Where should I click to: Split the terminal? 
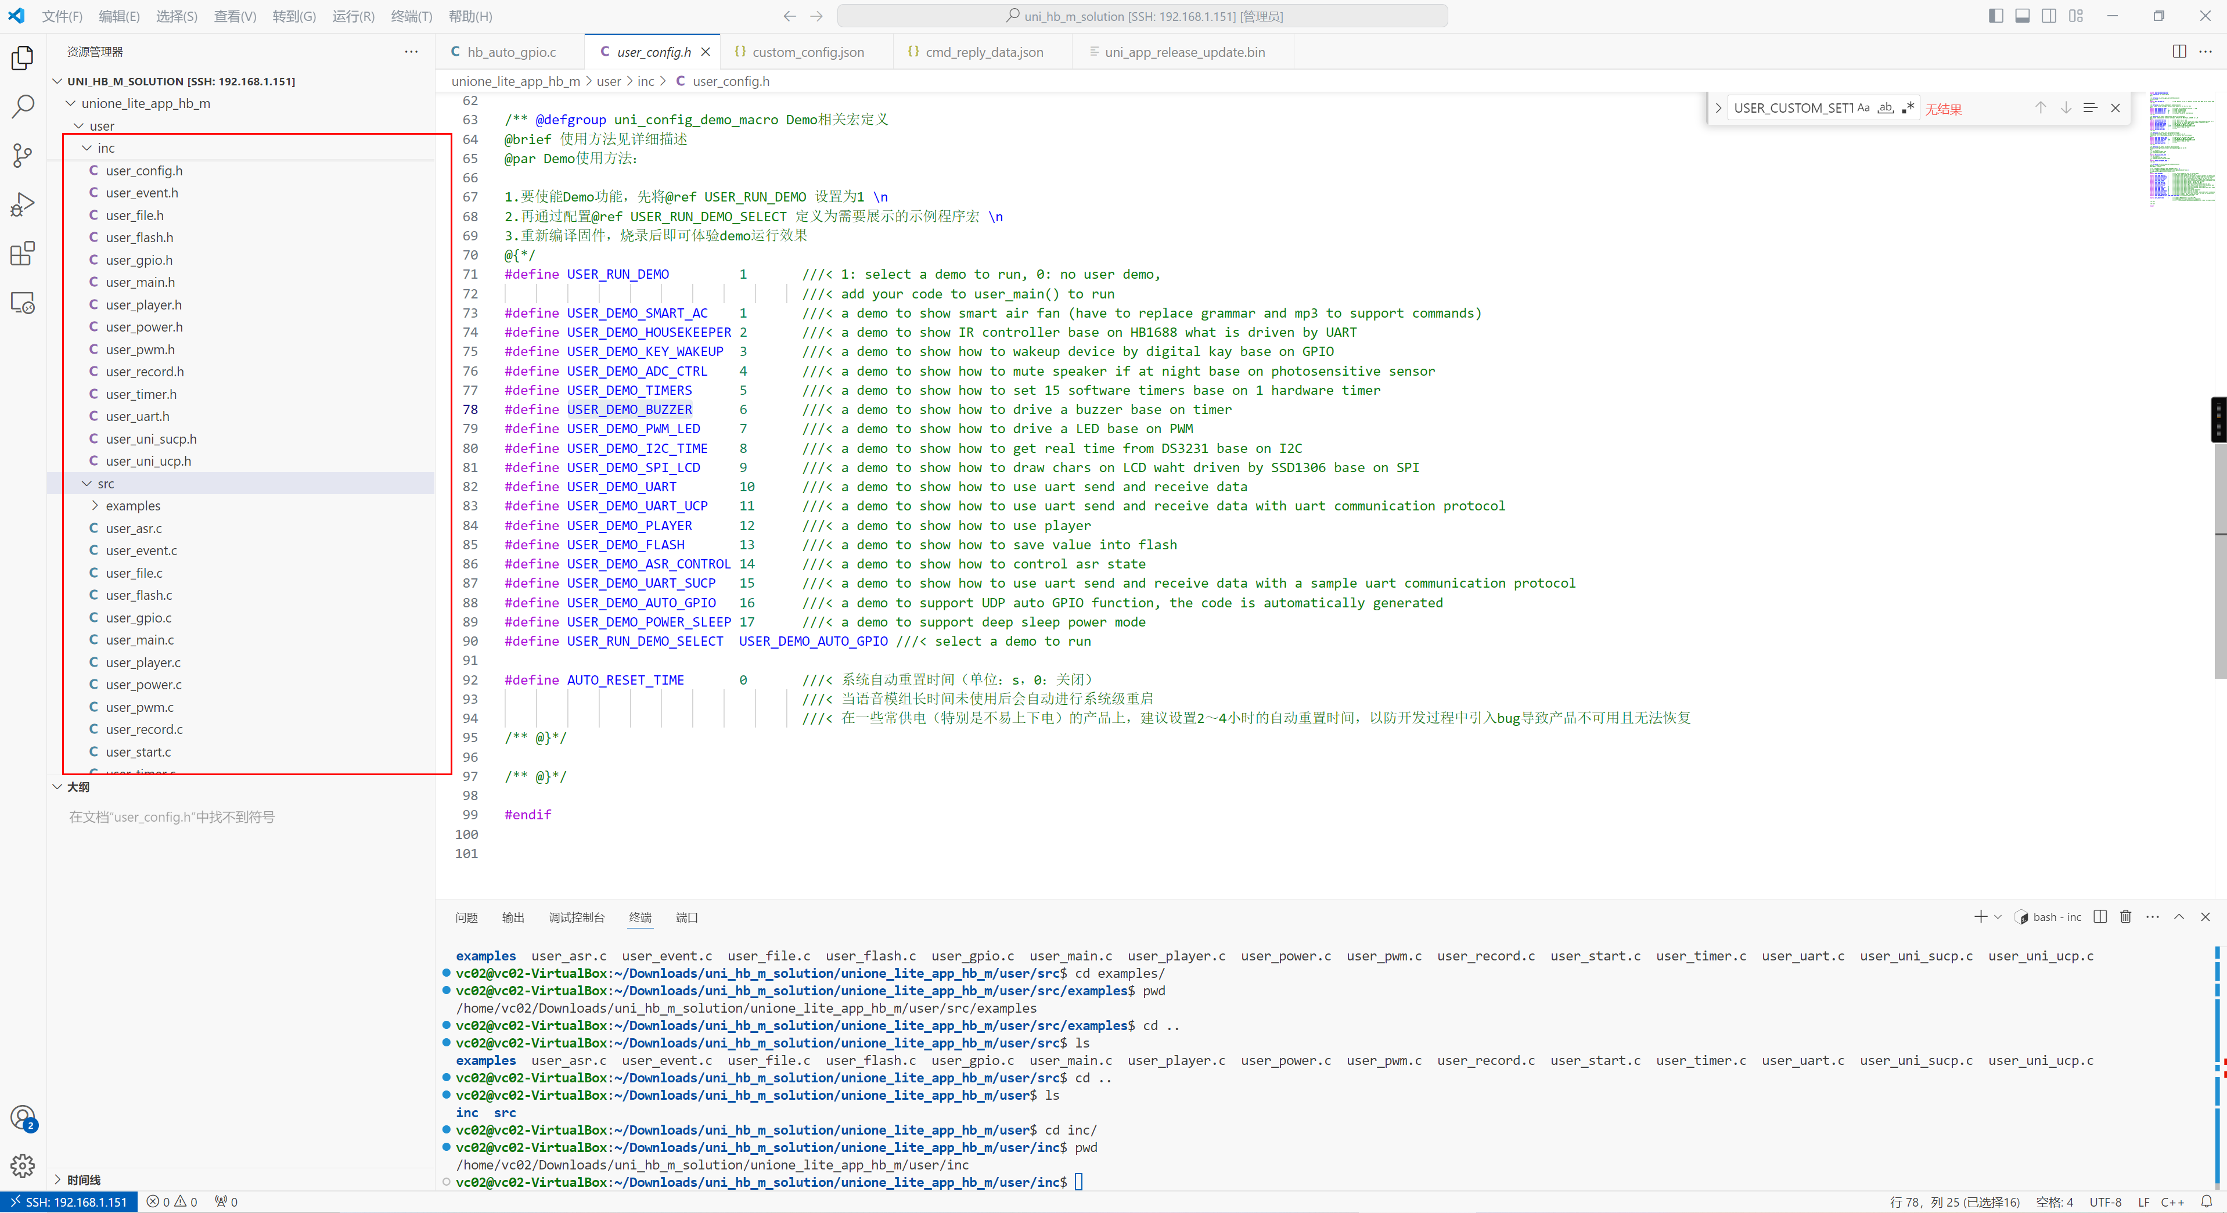coord(2100,916)
